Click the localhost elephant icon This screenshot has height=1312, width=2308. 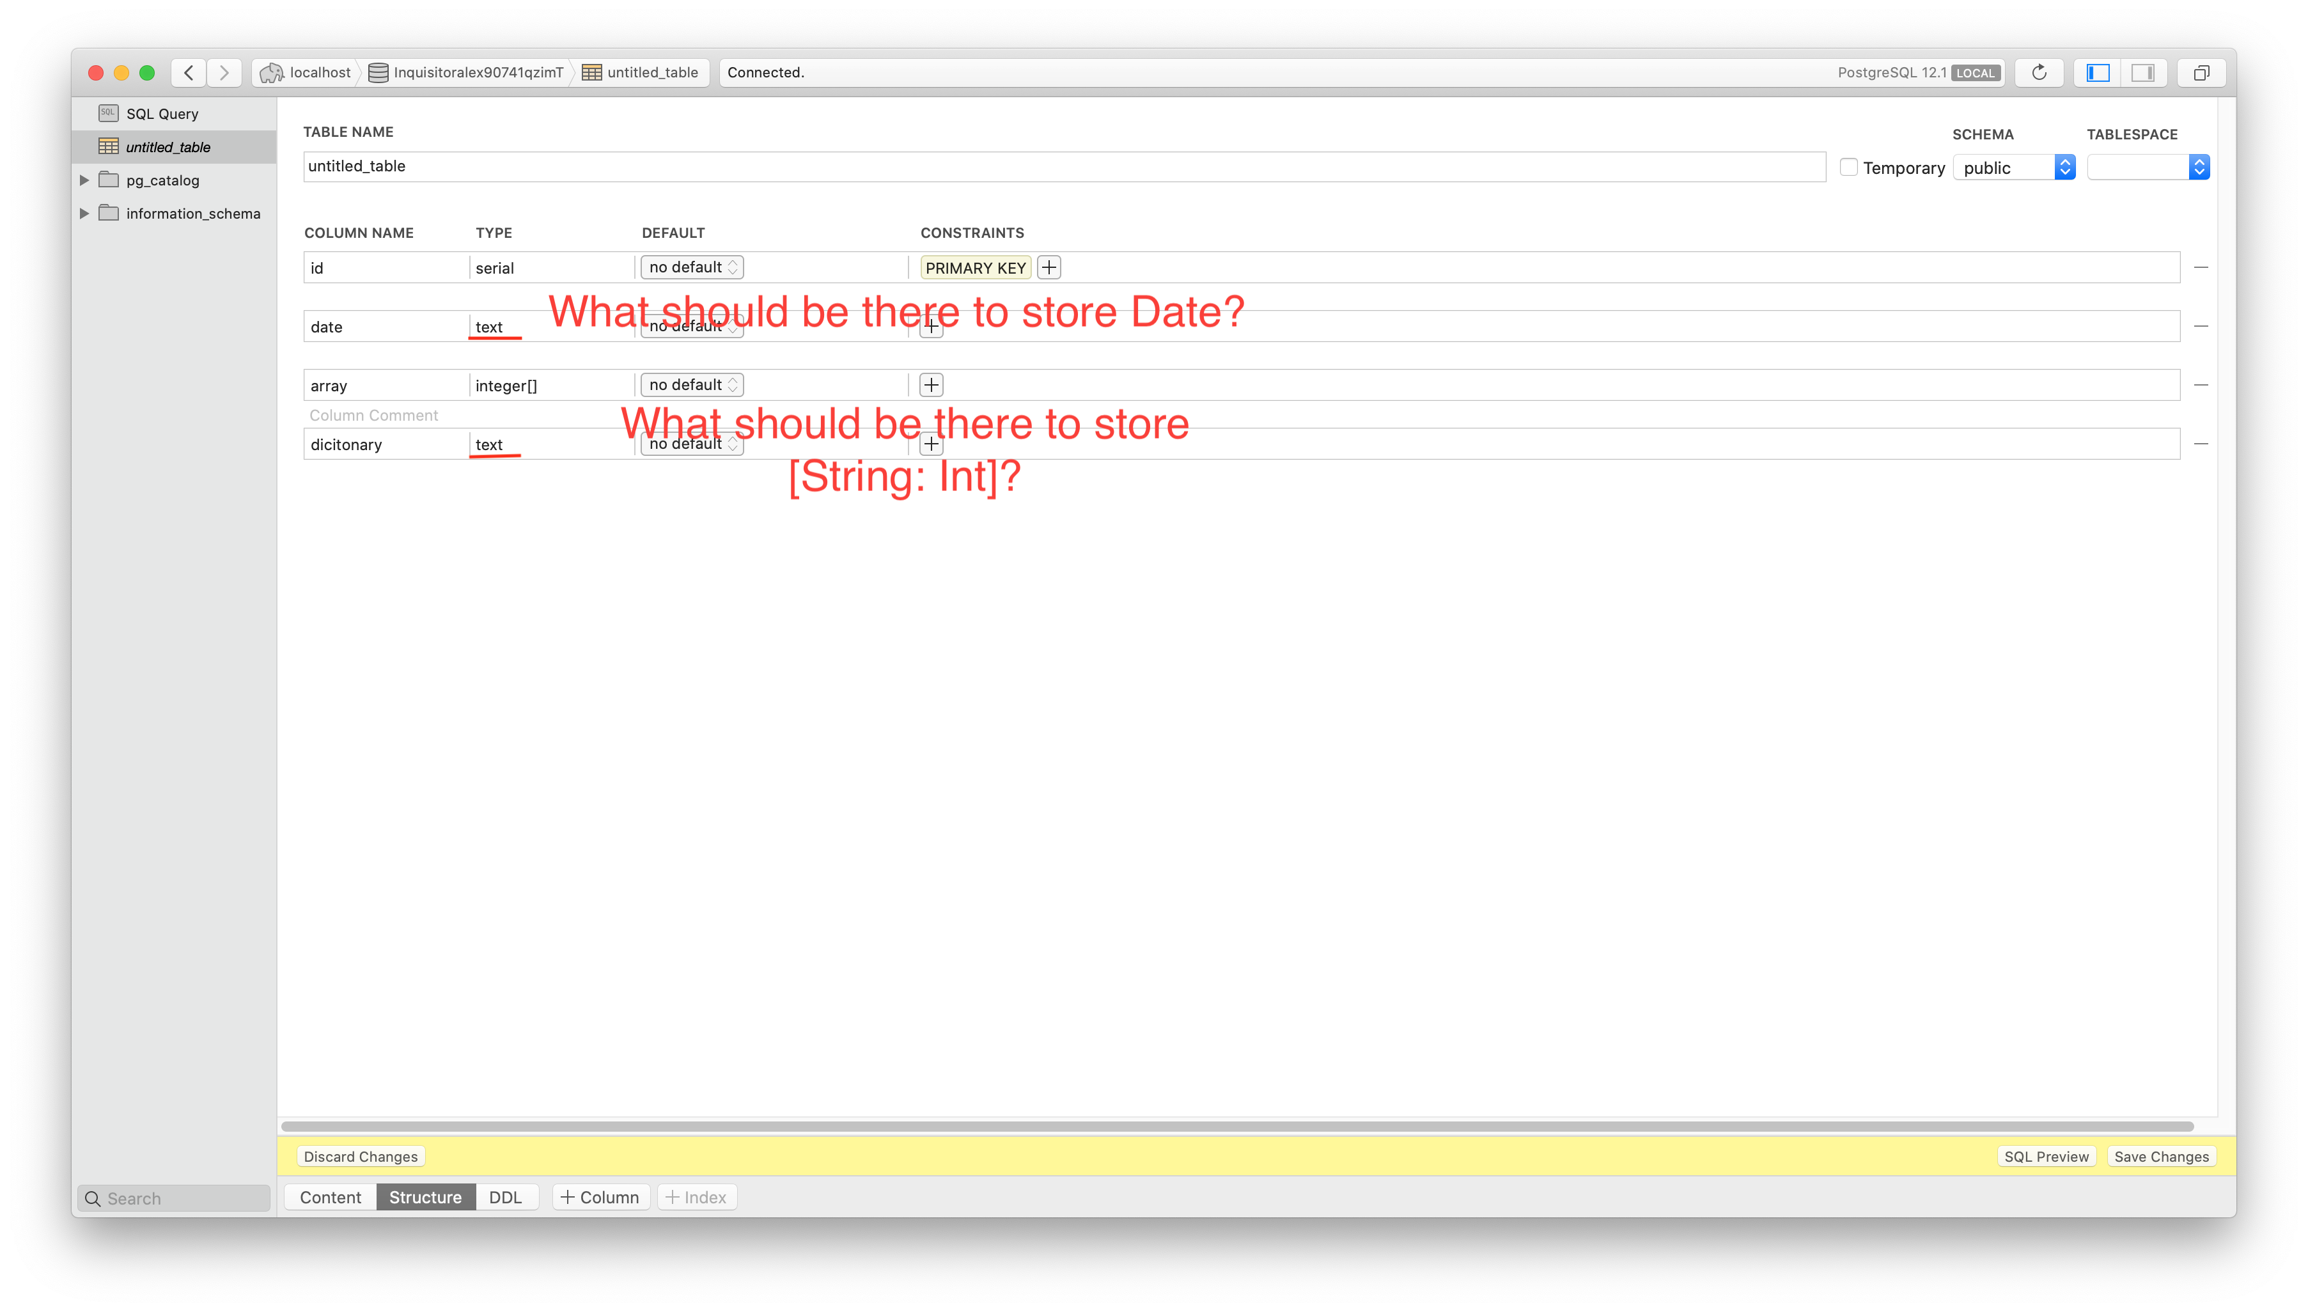coord(271,72)
